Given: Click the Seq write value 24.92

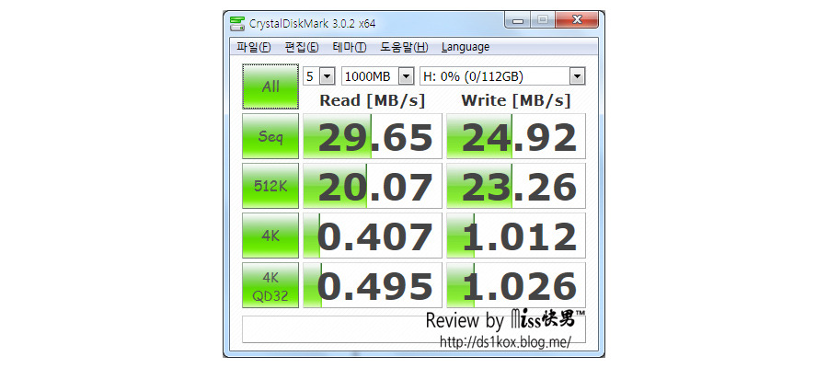Looking at the screenshot, I should [516, 136].
